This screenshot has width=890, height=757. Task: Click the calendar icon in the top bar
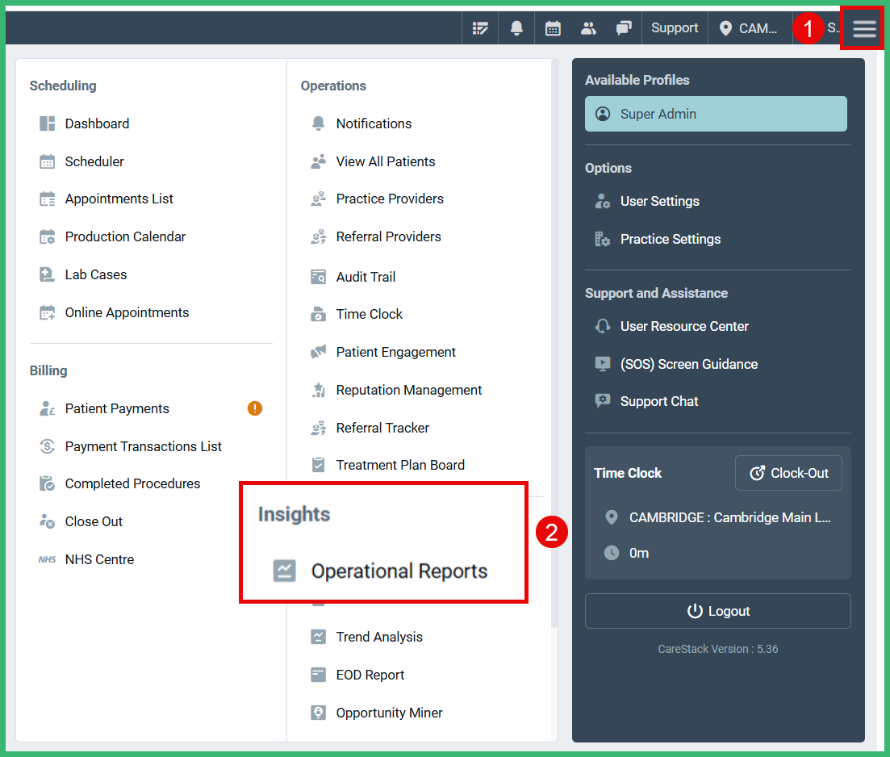(553, 27)
